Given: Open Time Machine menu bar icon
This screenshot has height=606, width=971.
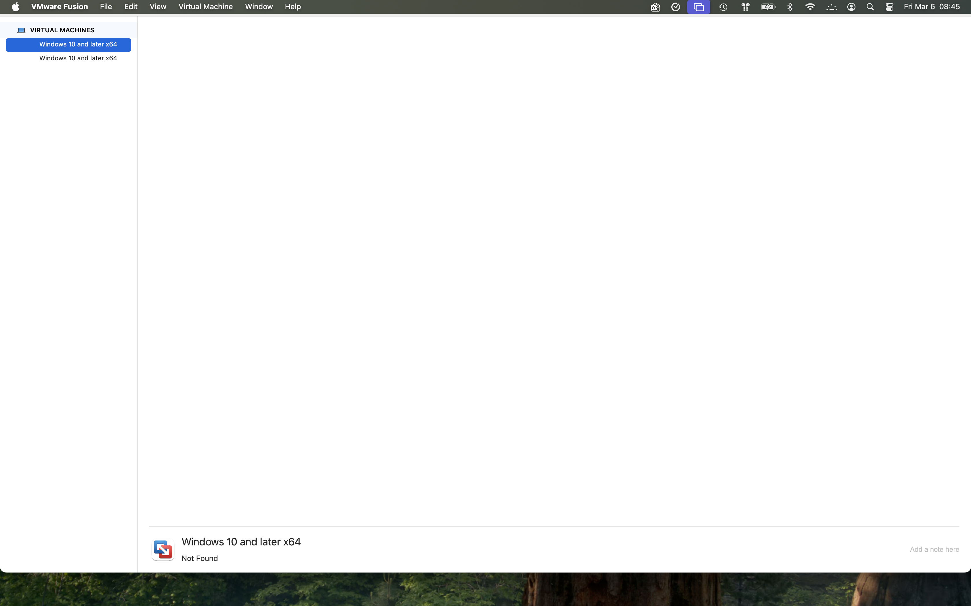Looking at the screenshot, I should point(723,7).
